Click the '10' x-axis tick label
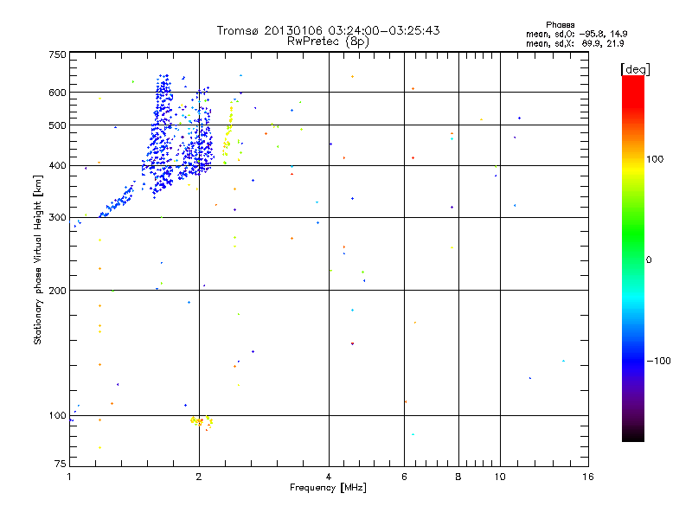 point(500,477)
